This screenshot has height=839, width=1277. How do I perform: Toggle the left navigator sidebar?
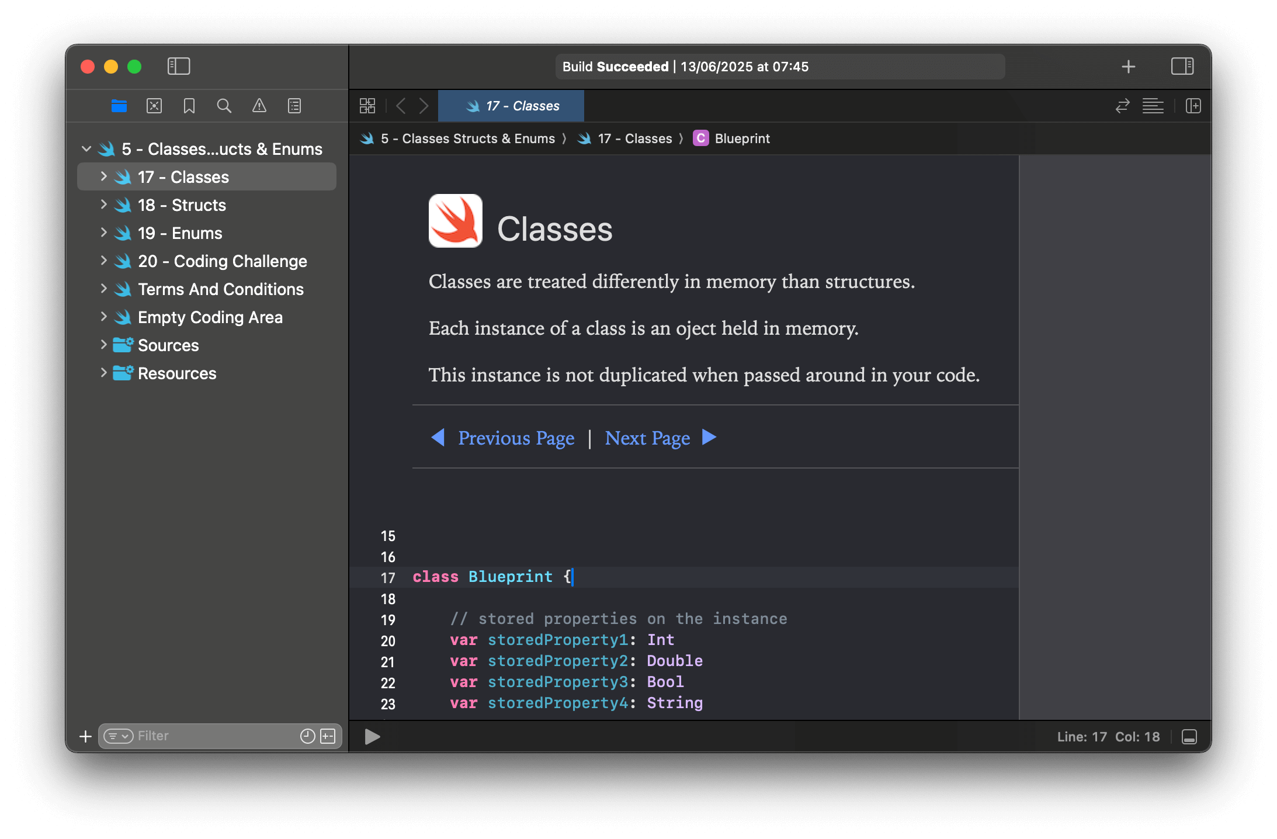pyautogui.click(x=179, y=66)
